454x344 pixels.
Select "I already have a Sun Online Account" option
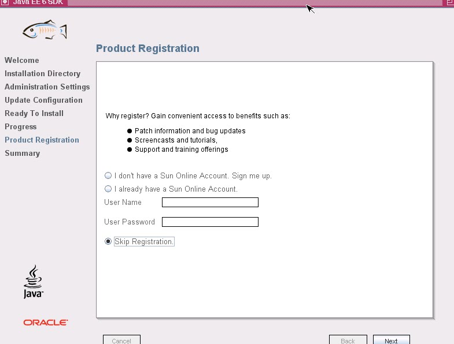108,189
